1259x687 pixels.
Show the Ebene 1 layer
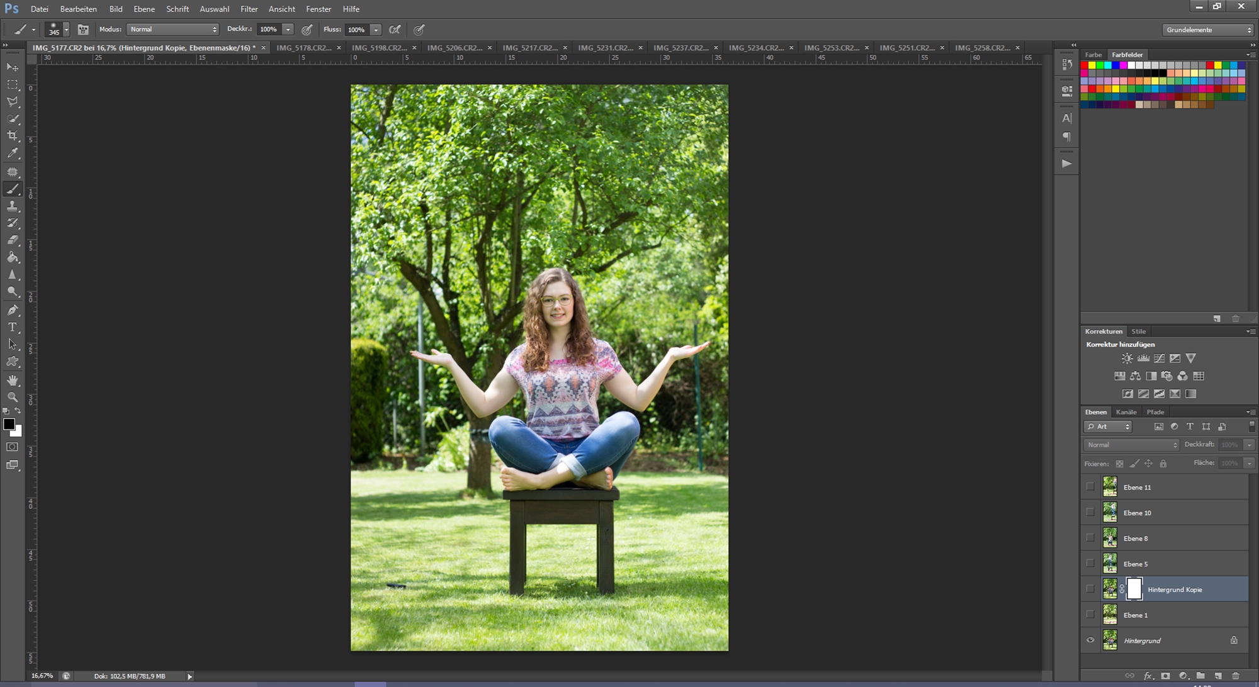click(x=1090, y=615)
